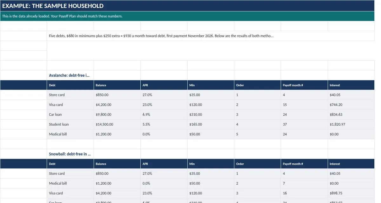
Task: Click the Snowball table's "Debt" header
Action: click(70, 164)
